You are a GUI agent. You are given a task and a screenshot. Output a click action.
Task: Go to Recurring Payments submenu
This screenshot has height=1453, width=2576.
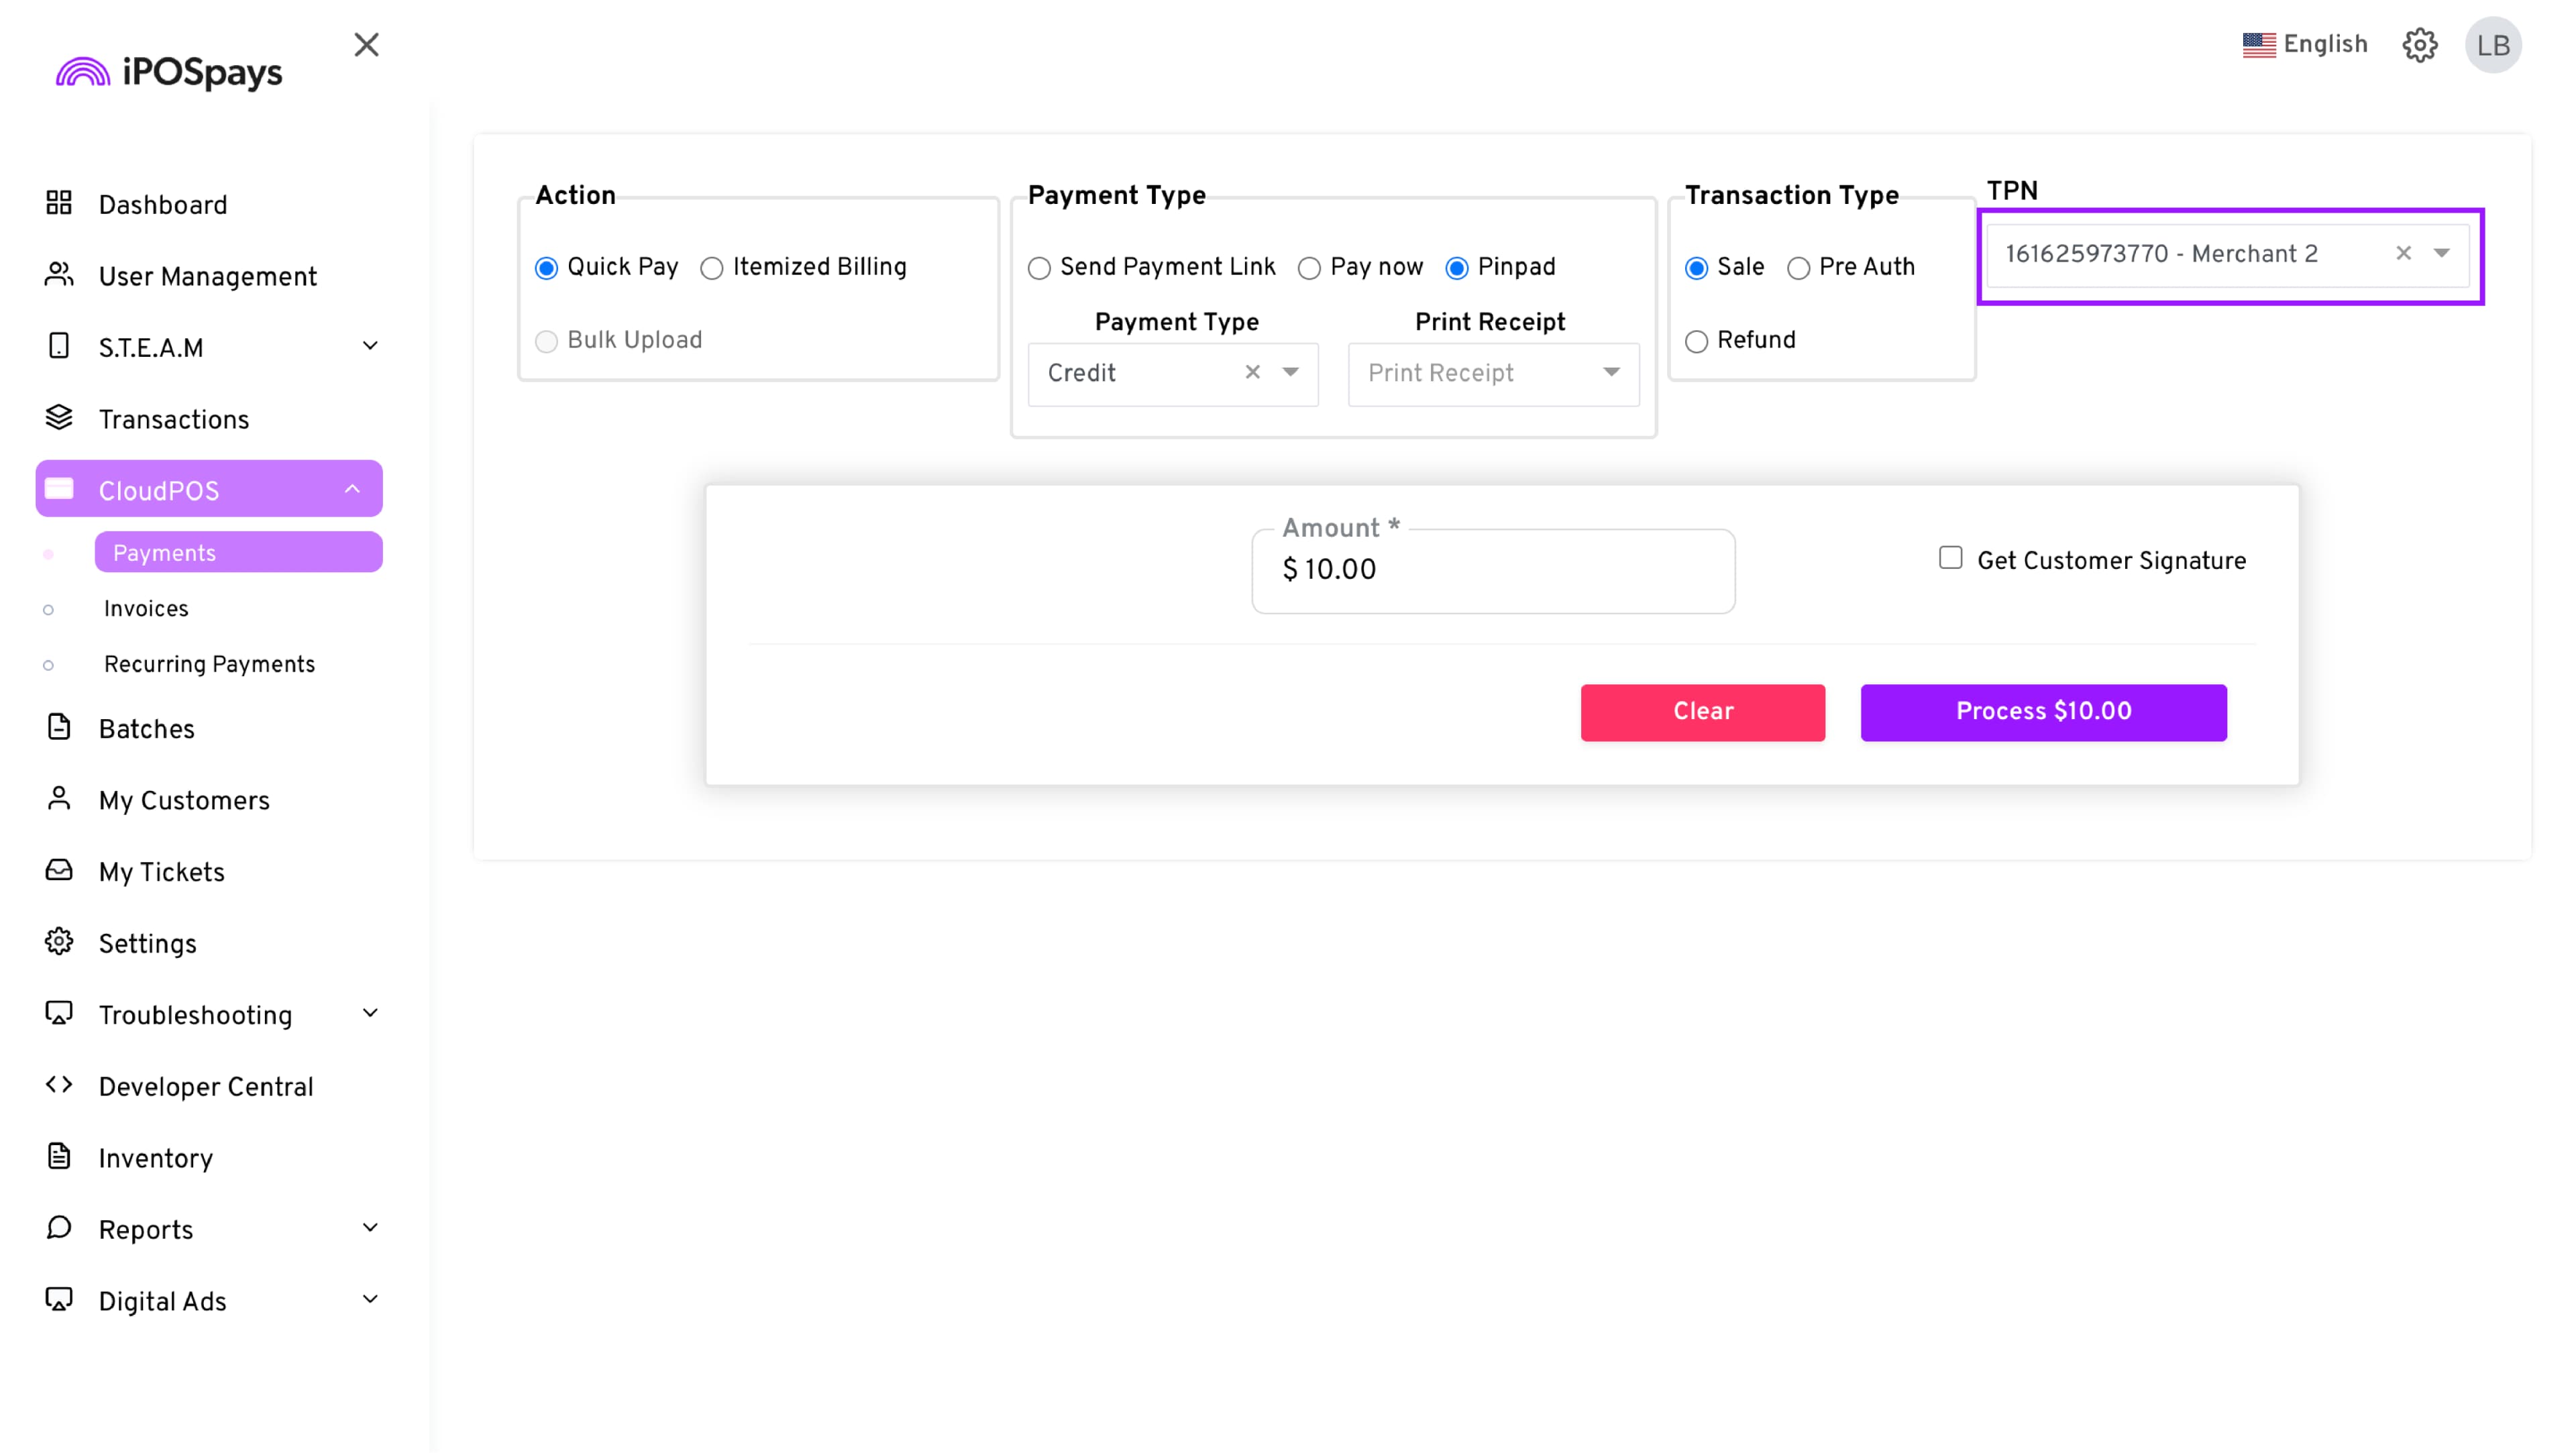click(209, 665)
